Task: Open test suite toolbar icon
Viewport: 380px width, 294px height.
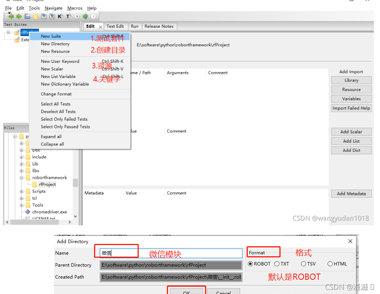Action: [x=27, y=16]
